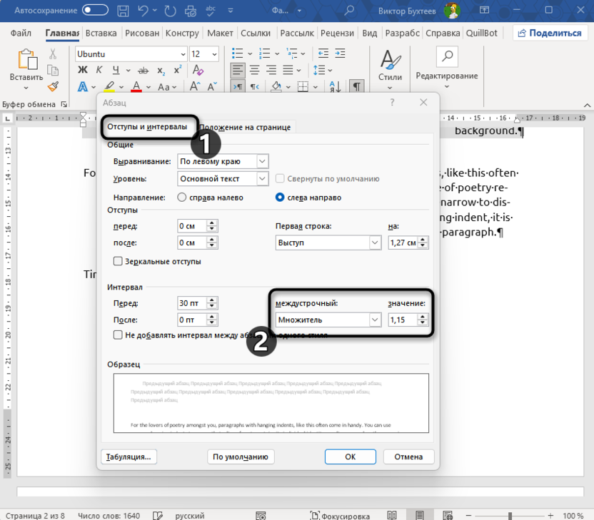Enable the mirror indents checkbox
This screenshot has height=520, width=594.
pyautogui.click(x=119, y=262)
